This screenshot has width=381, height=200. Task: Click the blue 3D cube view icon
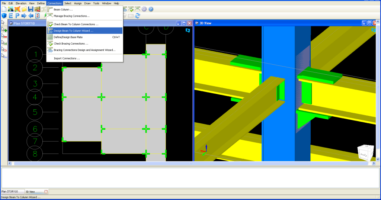point(4,16)
